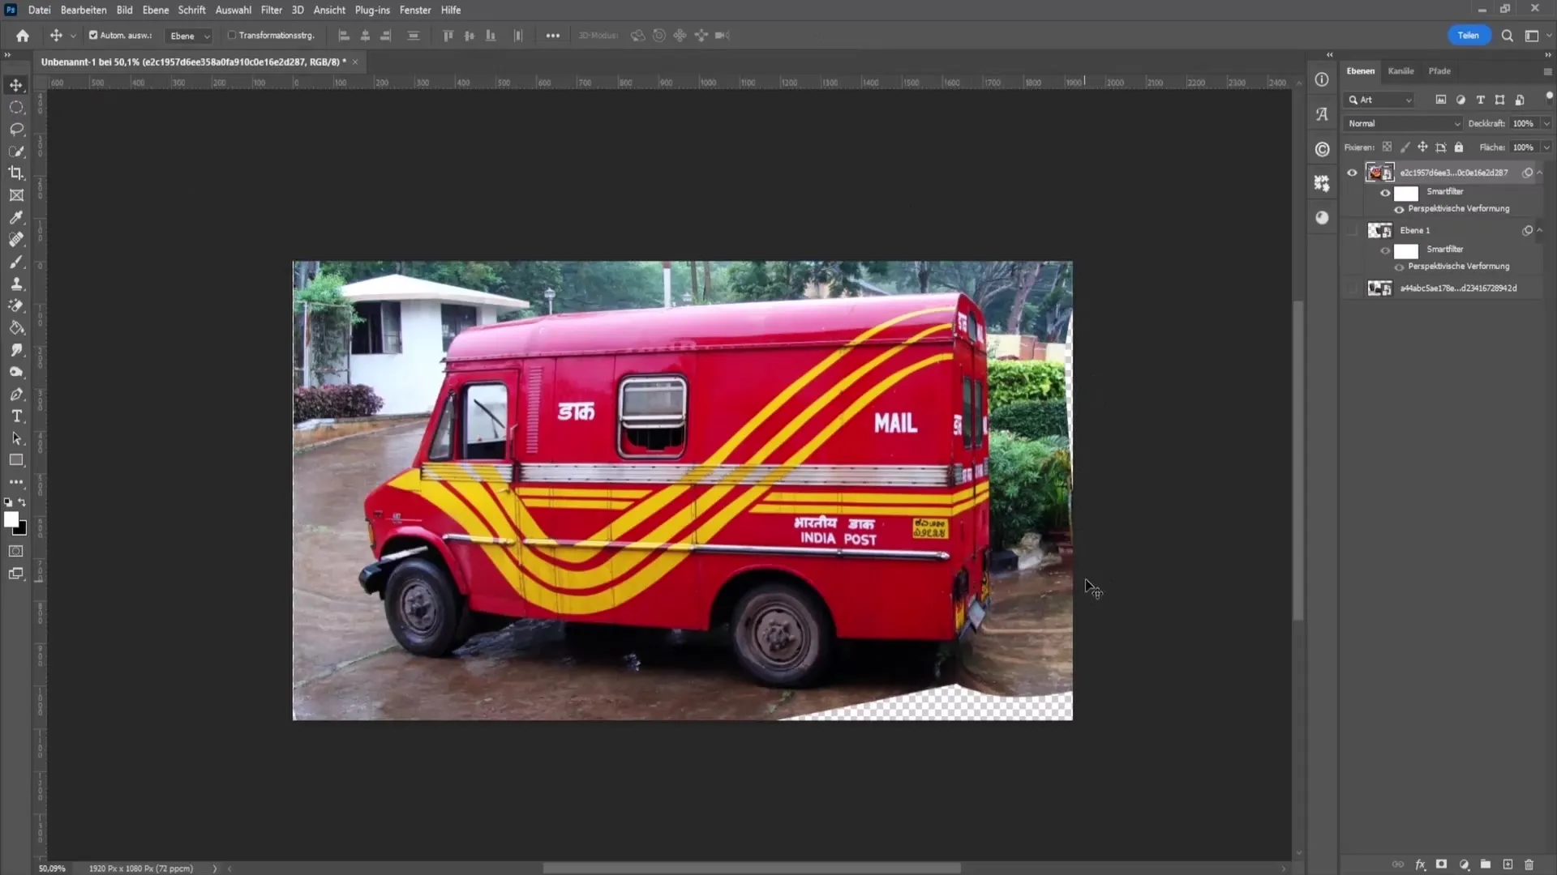The image size is (1557, 875).
Task: Change the screen mode icon
Action: coord(16,574)
